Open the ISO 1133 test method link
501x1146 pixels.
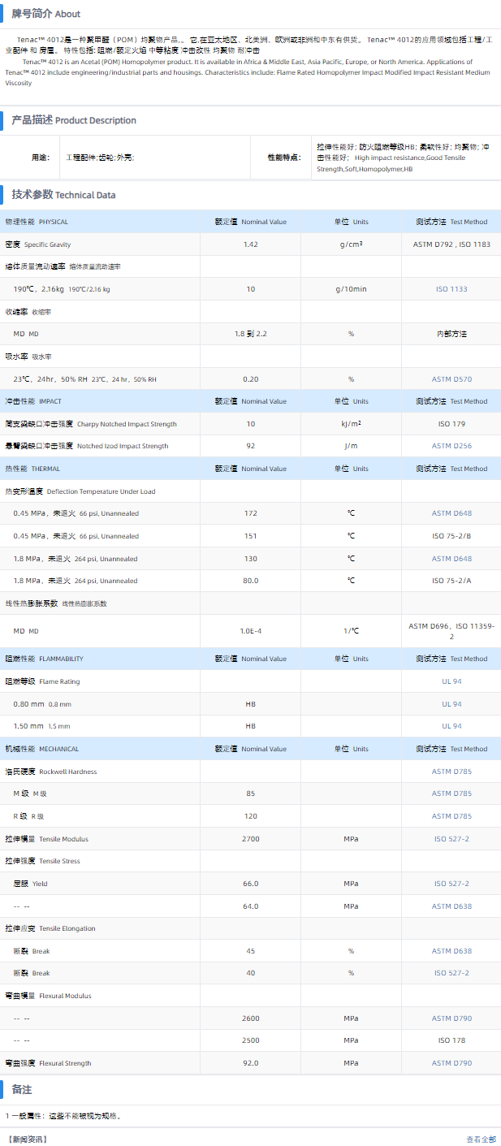(451, 289)
